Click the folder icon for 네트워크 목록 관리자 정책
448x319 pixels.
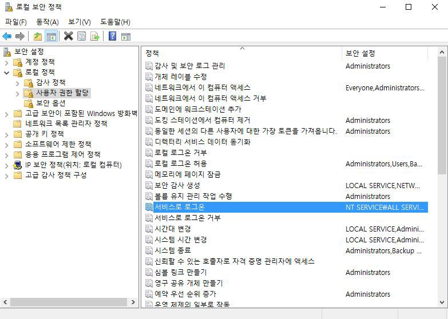pos(18,123)
